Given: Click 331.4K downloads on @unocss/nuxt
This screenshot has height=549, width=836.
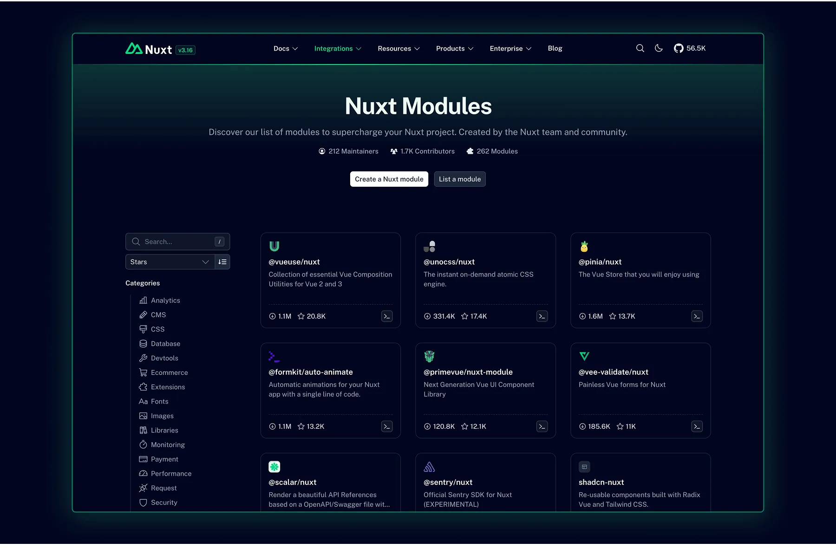Looking at the screenshot, I should click(x=439, y=316).
